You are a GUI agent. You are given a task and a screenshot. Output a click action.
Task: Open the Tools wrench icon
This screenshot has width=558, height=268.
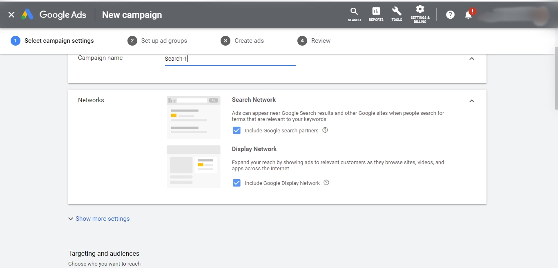tap(397, 14)
